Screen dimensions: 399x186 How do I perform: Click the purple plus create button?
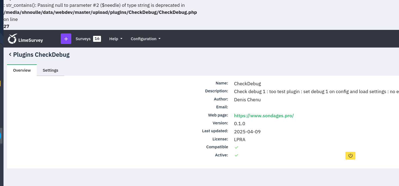tap(66, 39)
